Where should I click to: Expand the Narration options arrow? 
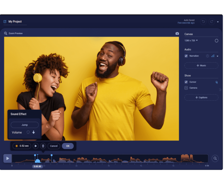tap(218, 56)
